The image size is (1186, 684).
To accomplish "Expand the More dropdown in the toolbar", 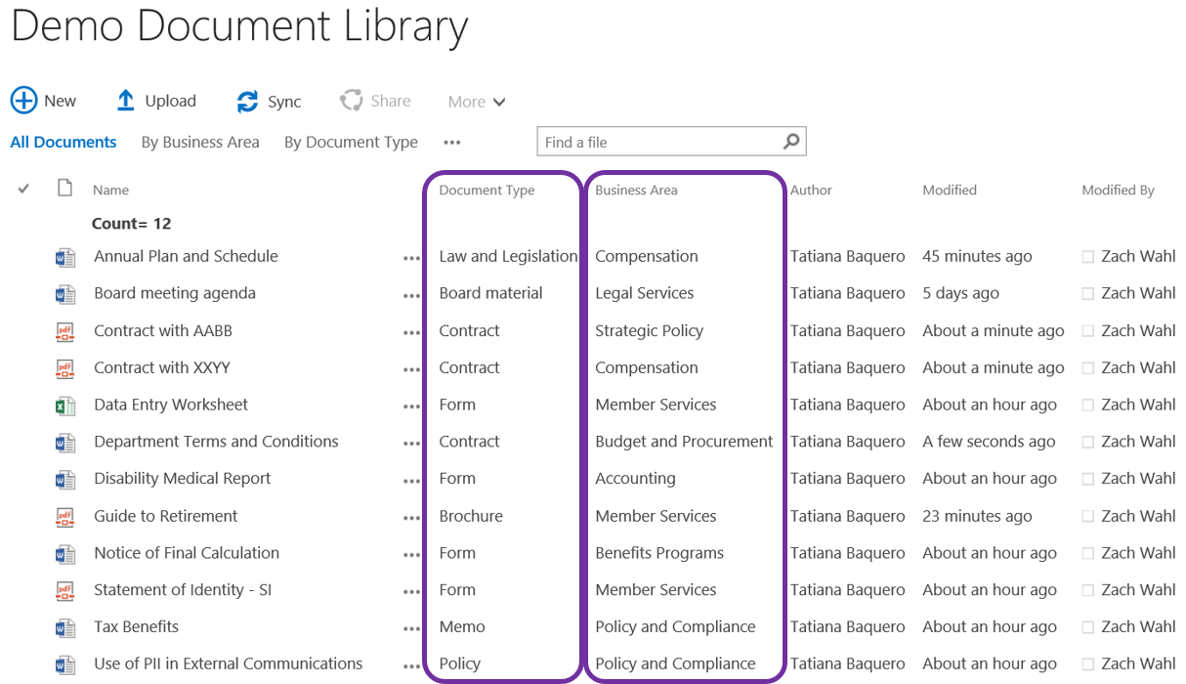I will click(x=476, y=101).
